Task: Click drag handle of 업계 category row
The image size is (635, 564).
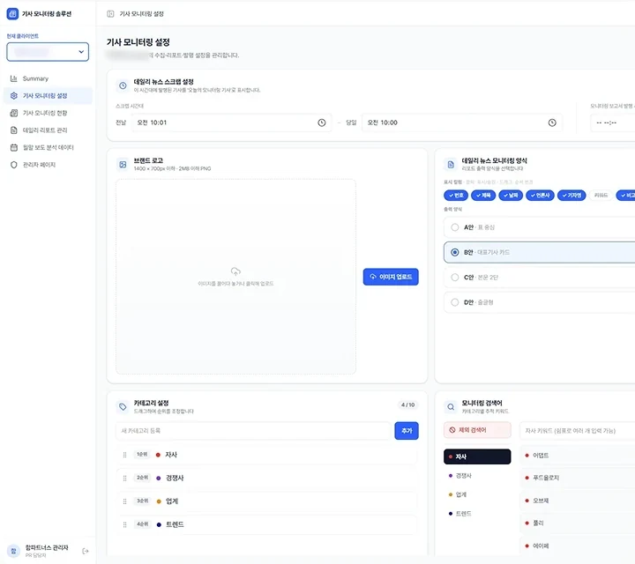Action: point(124,501)
